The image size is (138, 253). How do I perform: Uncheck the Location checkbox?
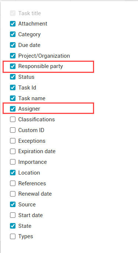click(13, 173)
